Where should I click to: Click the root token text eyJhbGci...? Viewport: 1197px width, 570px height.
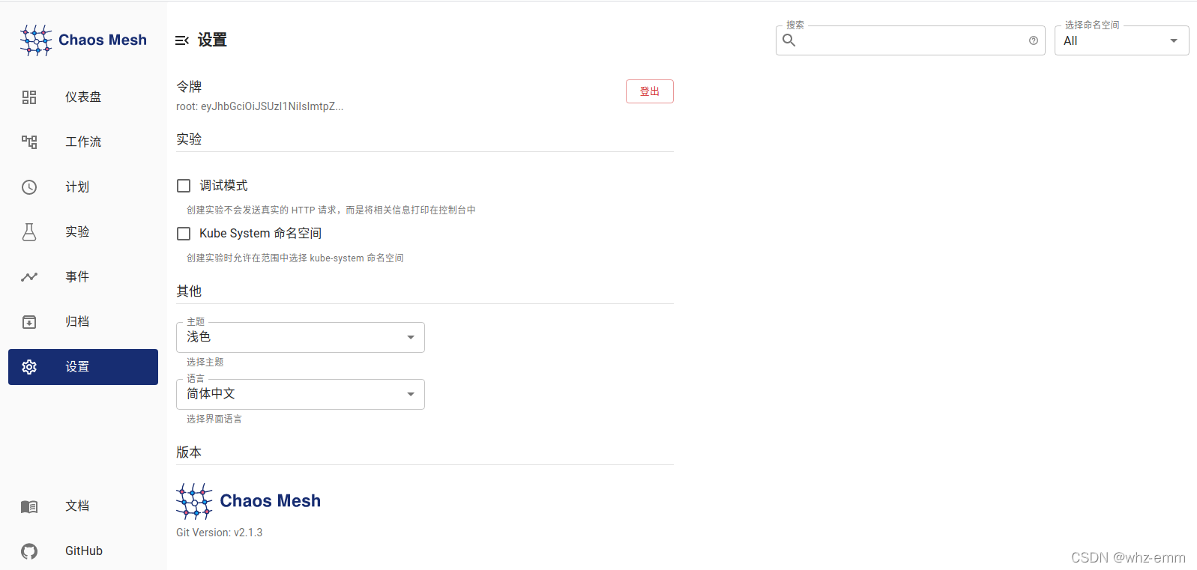(260, 106)
